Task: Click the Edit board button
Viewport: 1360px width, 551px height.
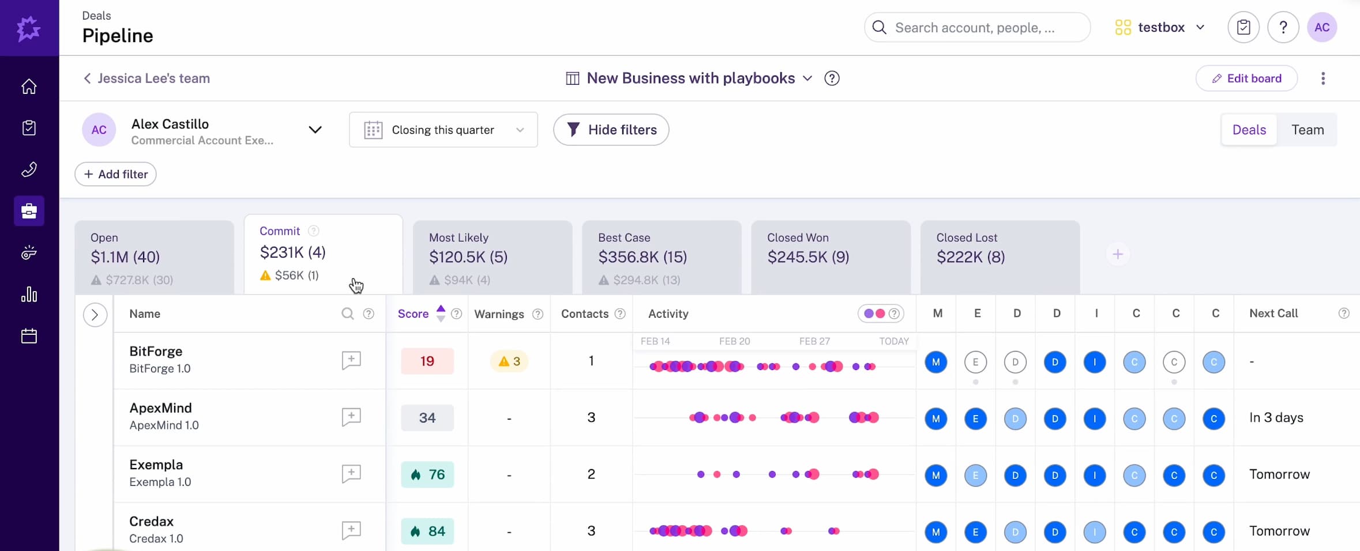Action: click(1246, 78)
